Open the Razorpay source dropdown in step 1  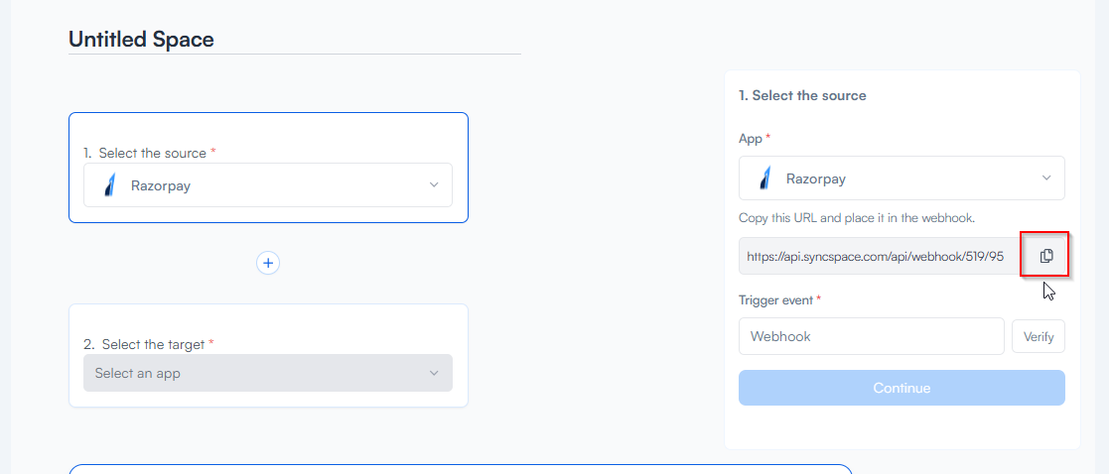click(x=268, y=185)
